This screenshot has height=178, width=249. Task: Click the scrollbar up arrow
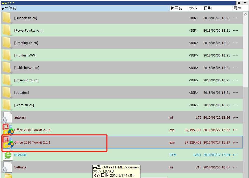(x=246, y=15)
